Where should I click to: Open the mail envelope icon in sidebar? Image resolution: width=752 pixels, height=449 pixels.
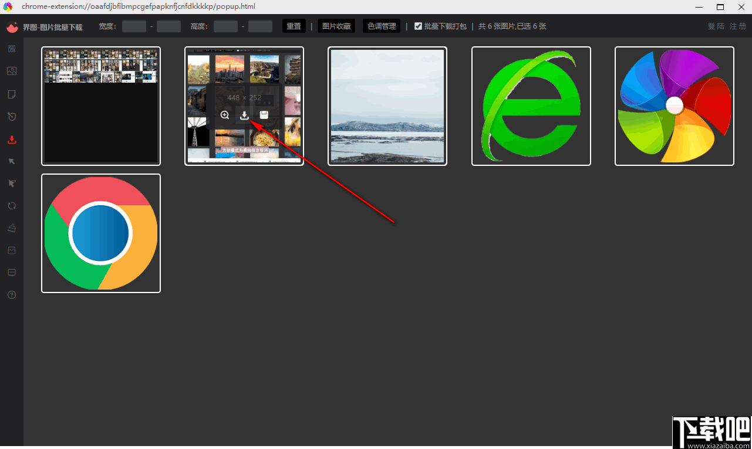(x=12, y=250)
